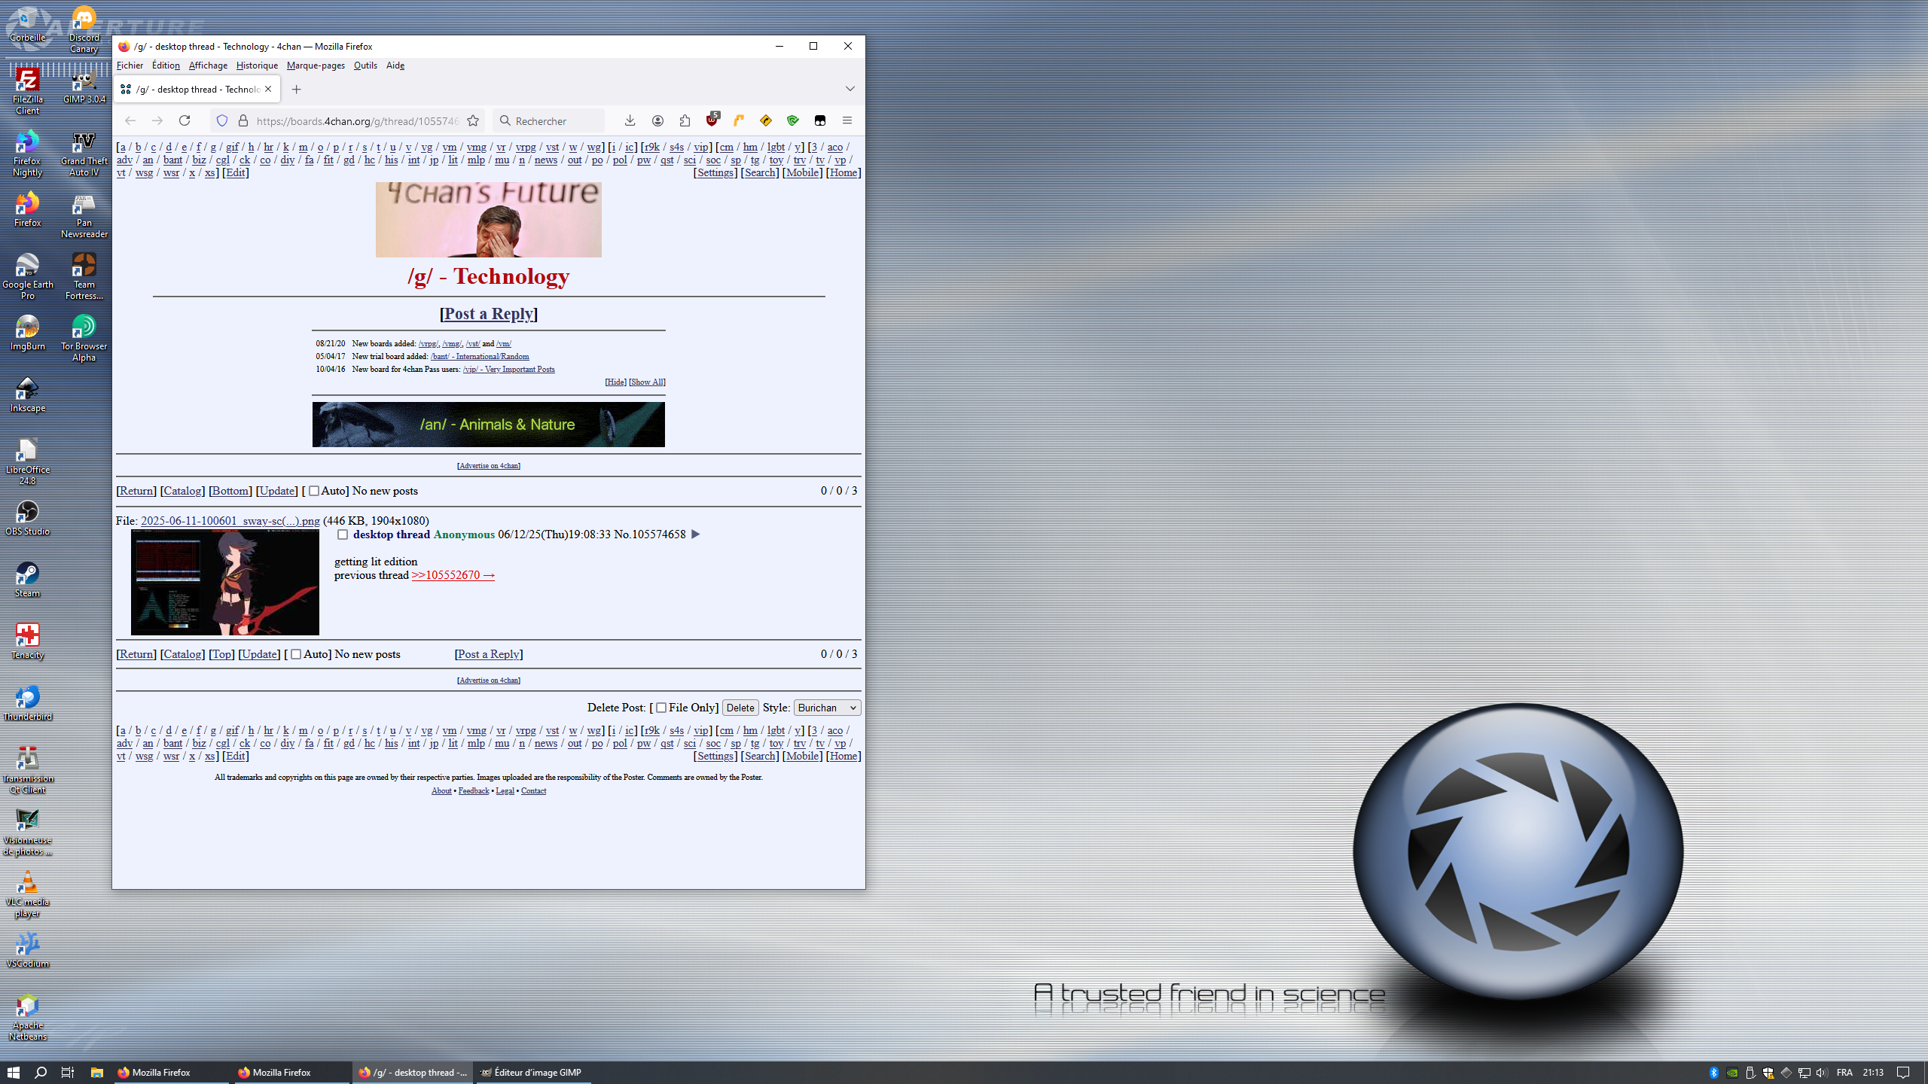Image resolution: width=1928 pixels, height=1084 pixels.
Task: Open the Affichage menu
Action: coord(208,65)
